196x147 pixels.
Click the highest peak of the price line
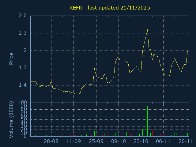[x=147, y=30]
